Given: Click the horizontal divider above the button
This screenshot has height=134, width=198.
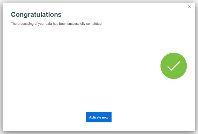Looking at the screenshot, I should click(x=99, y=110).
